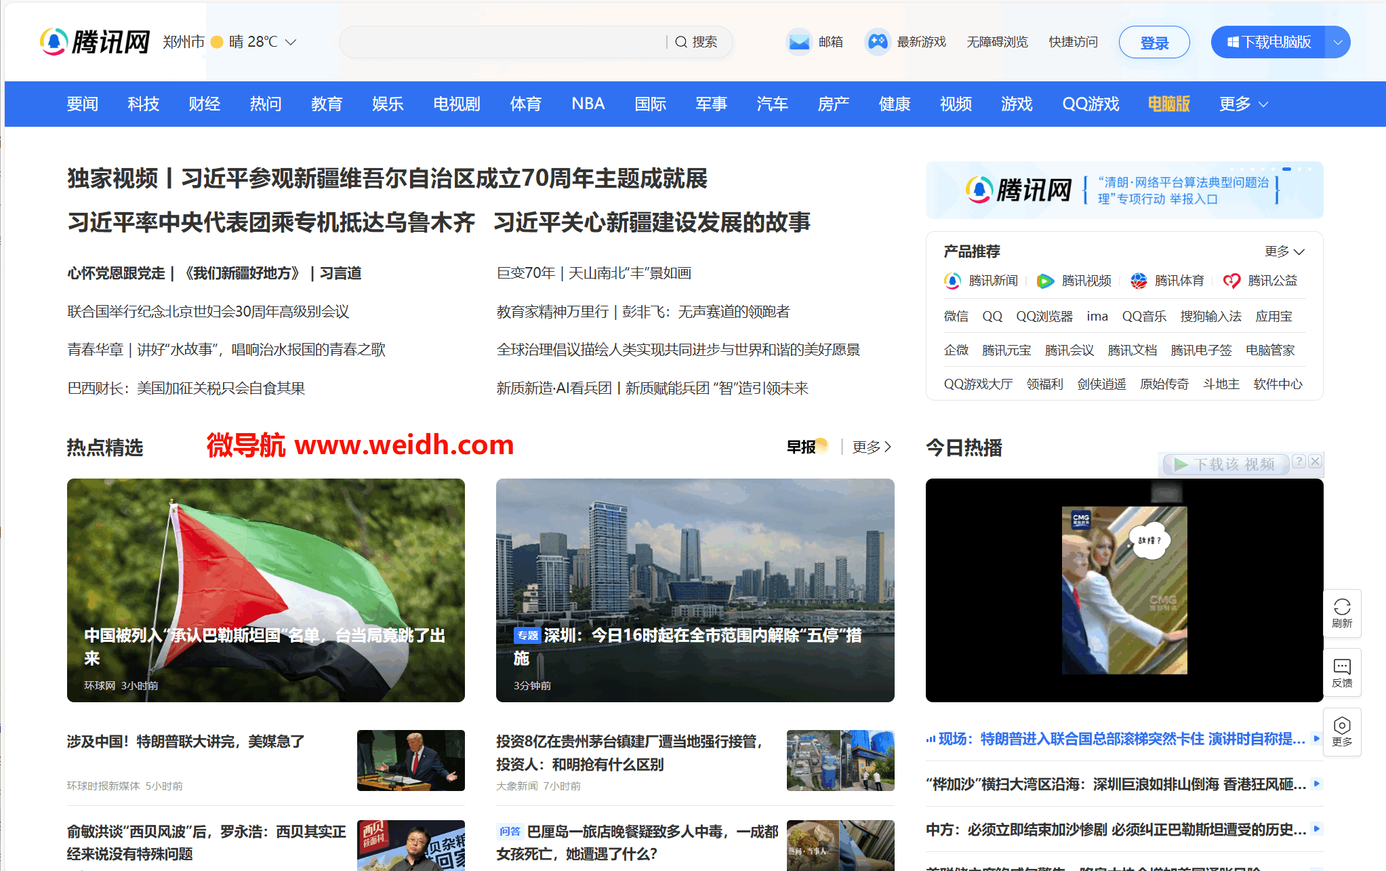The height and width of the screenshot is (871, 1386).
Task: Open 腾讯视频 product icon
Action: [1045, 281]
